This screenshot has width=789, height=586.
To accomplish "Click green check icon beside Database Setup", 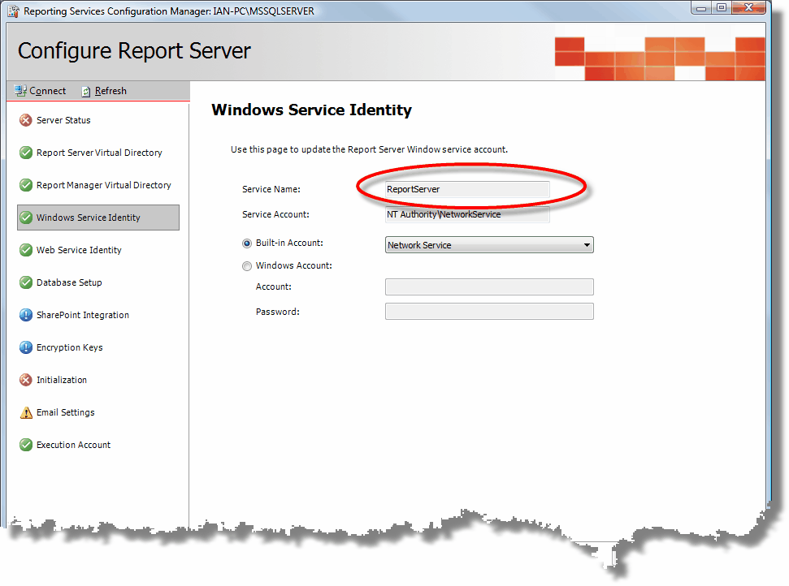I will point(26,282).
